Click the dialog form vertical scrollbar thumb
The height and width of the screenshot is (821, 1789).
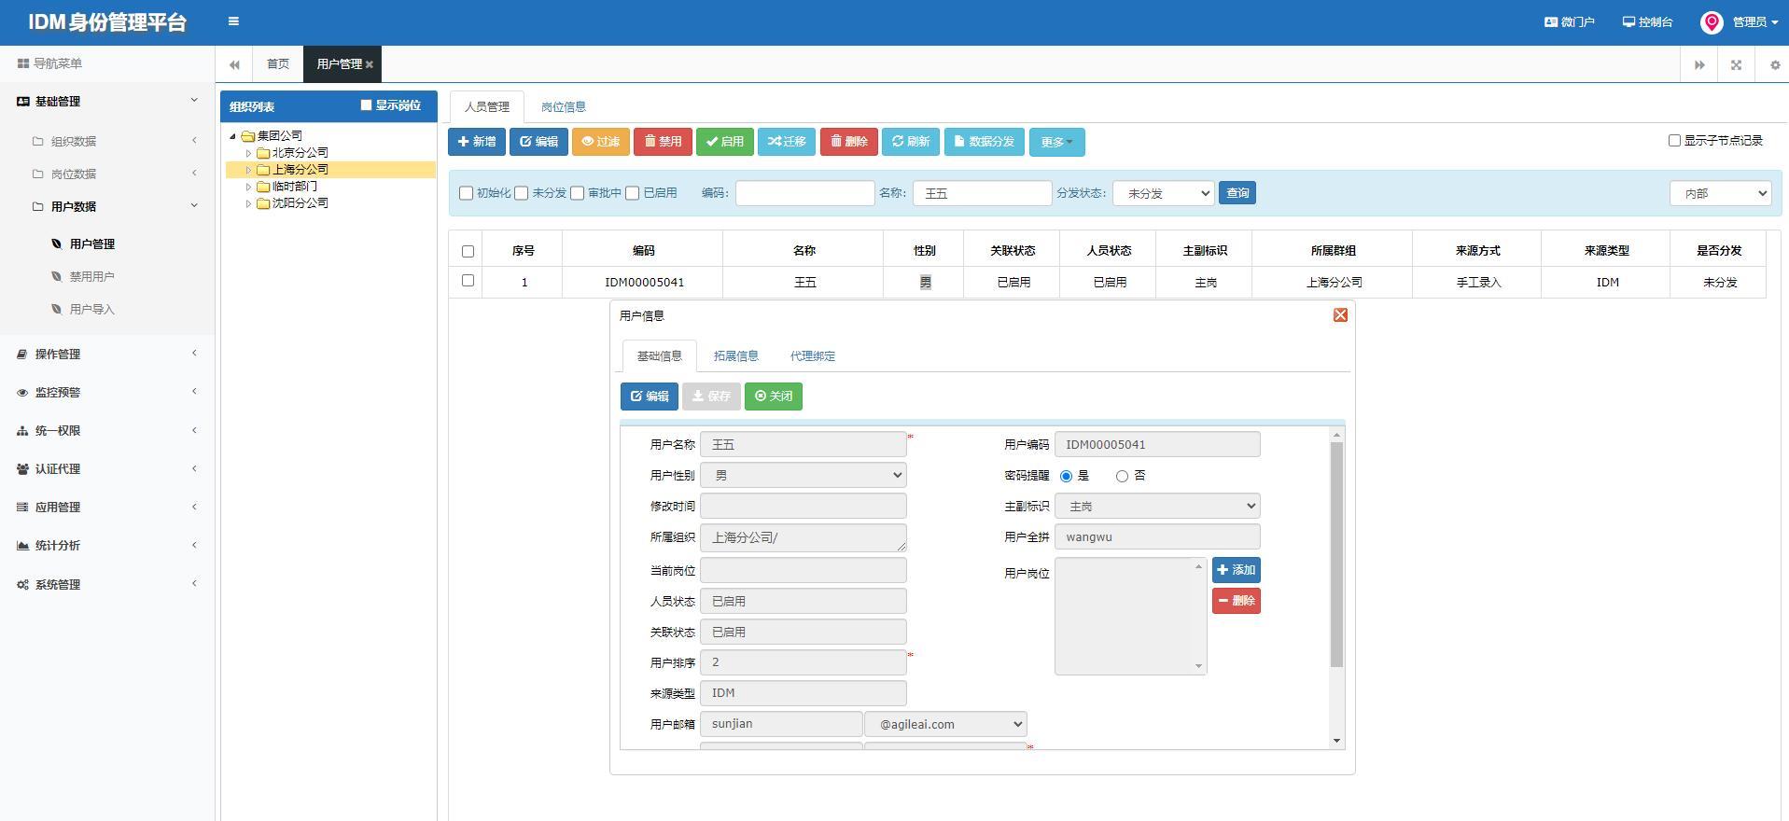(x=1336, y=555)
